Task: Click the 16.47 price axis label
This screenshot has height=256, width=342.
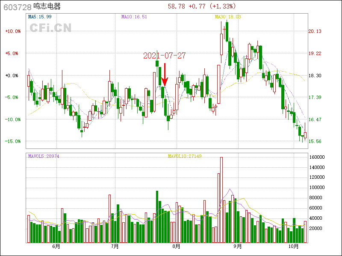Action: tap(315, 119)
